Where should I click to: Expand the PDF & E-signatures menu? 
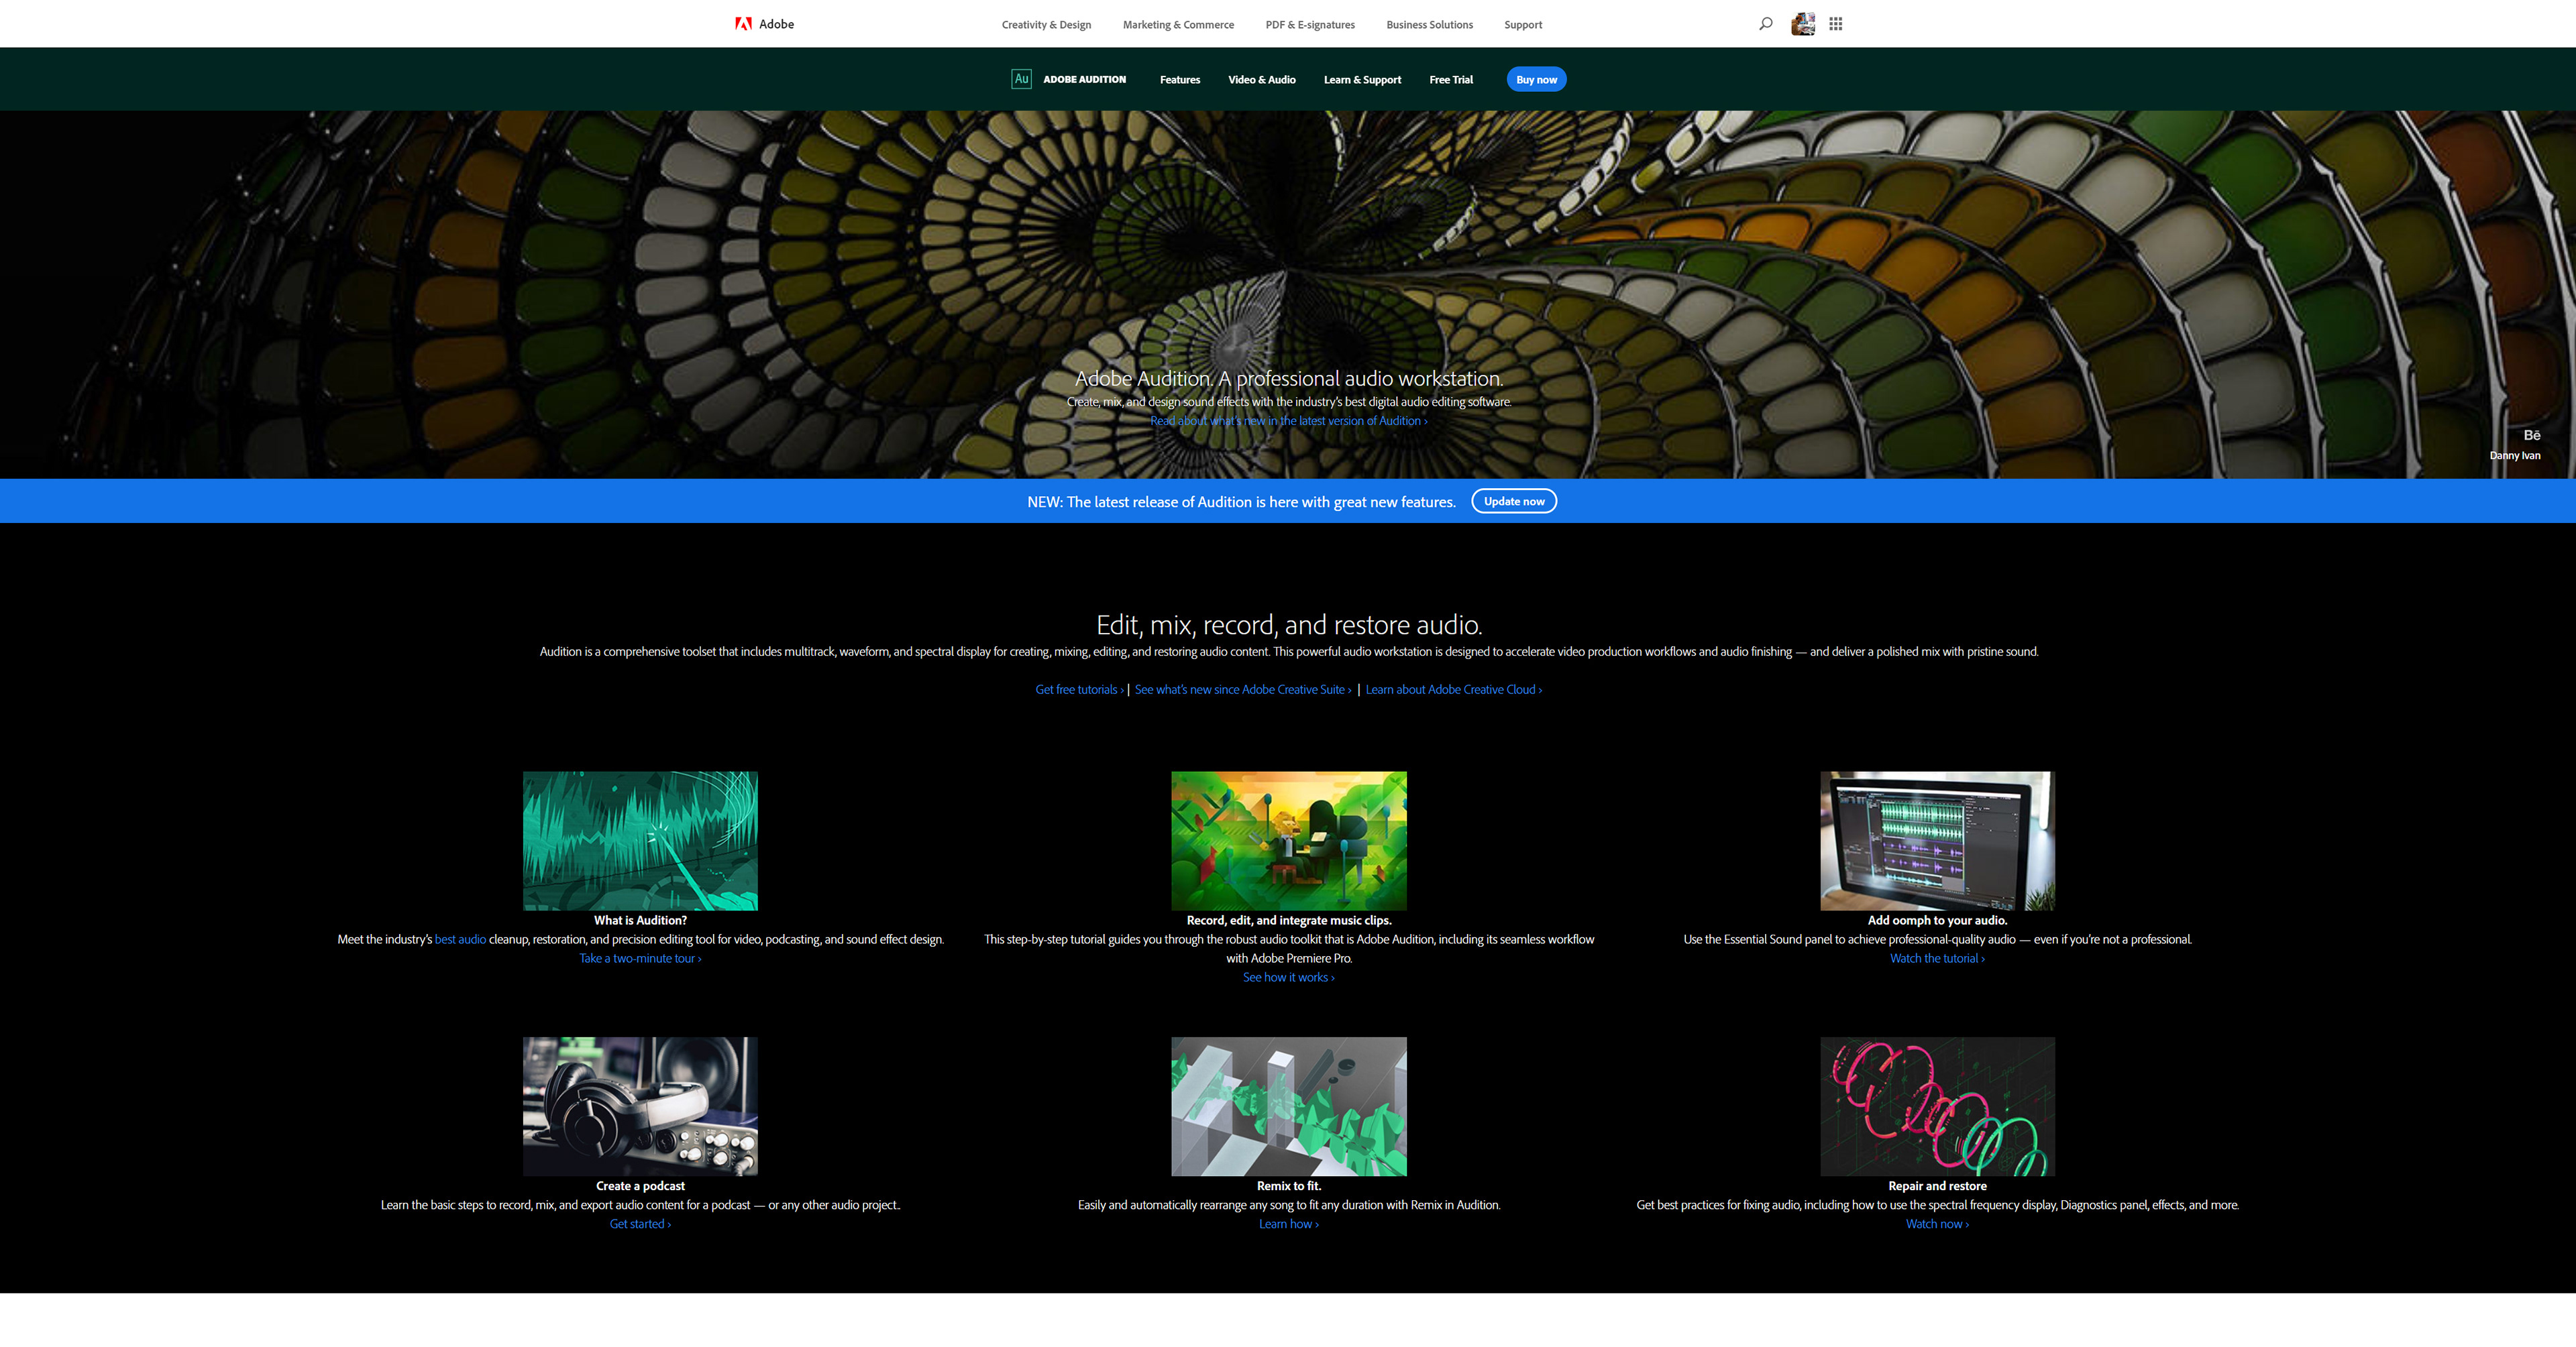click(x=1310, y=25)
